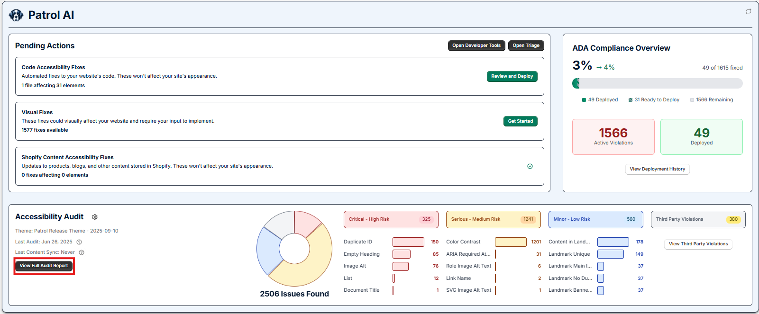Click Color Contrast count 1201
The height and width of the screenshot is (314, 759).
pyautogui.click(x=536, y=242)
